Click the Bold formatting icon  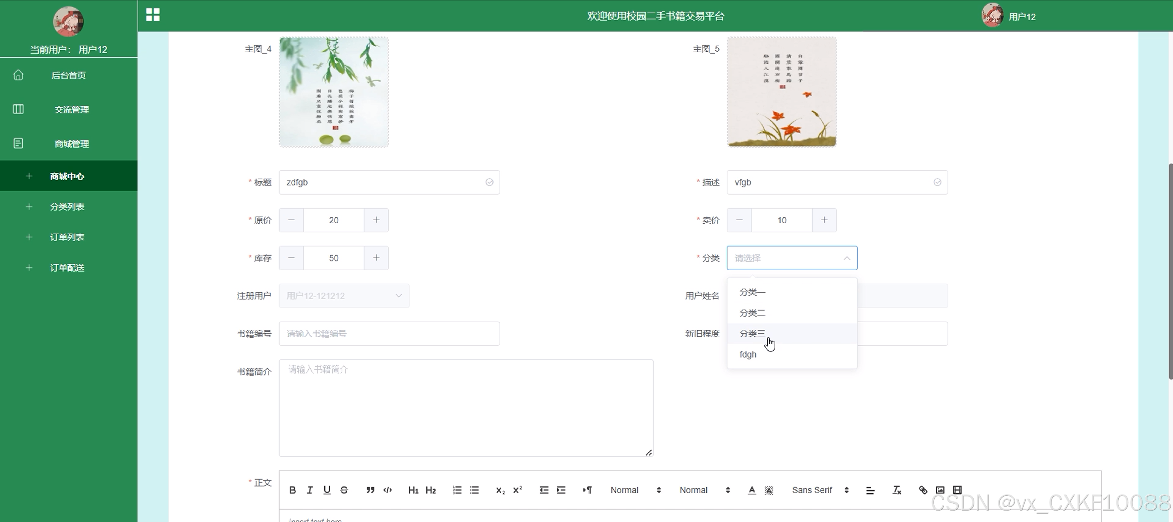293,490
